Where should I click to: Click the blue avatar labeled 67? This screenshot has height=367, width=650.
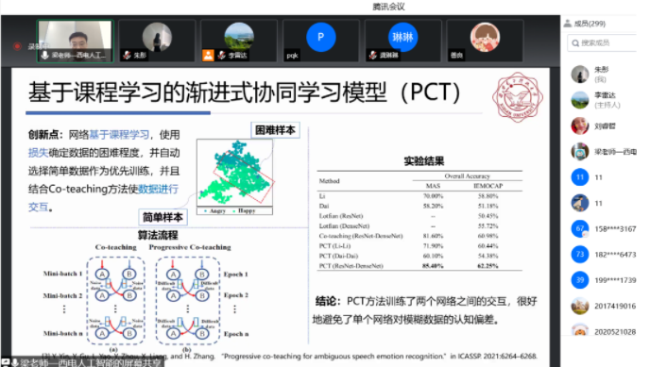[580, 228]
